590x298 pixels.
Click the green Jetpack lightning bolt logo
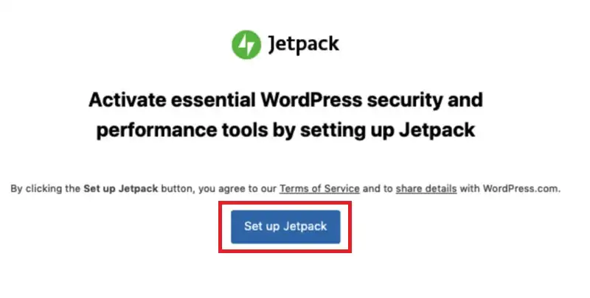[x=246, y=45]
